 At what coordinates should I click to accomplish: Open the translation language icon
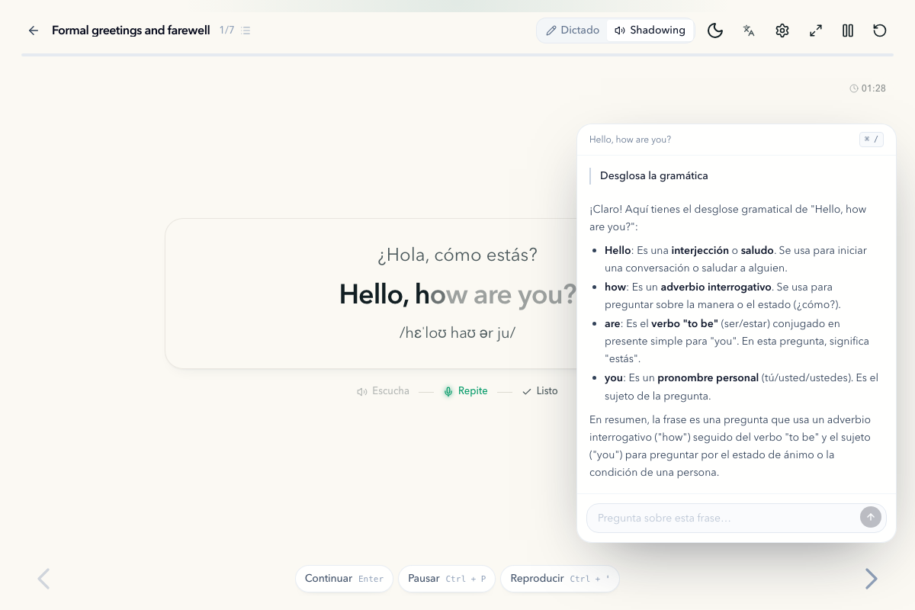click(749, 30)
